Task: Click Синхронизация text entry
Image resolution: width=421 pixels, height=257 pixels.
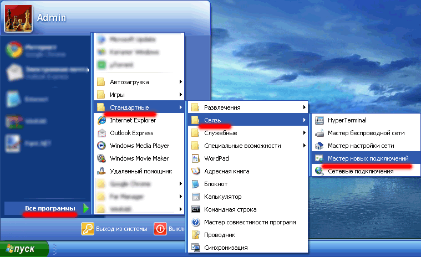Action: [226, 248]
